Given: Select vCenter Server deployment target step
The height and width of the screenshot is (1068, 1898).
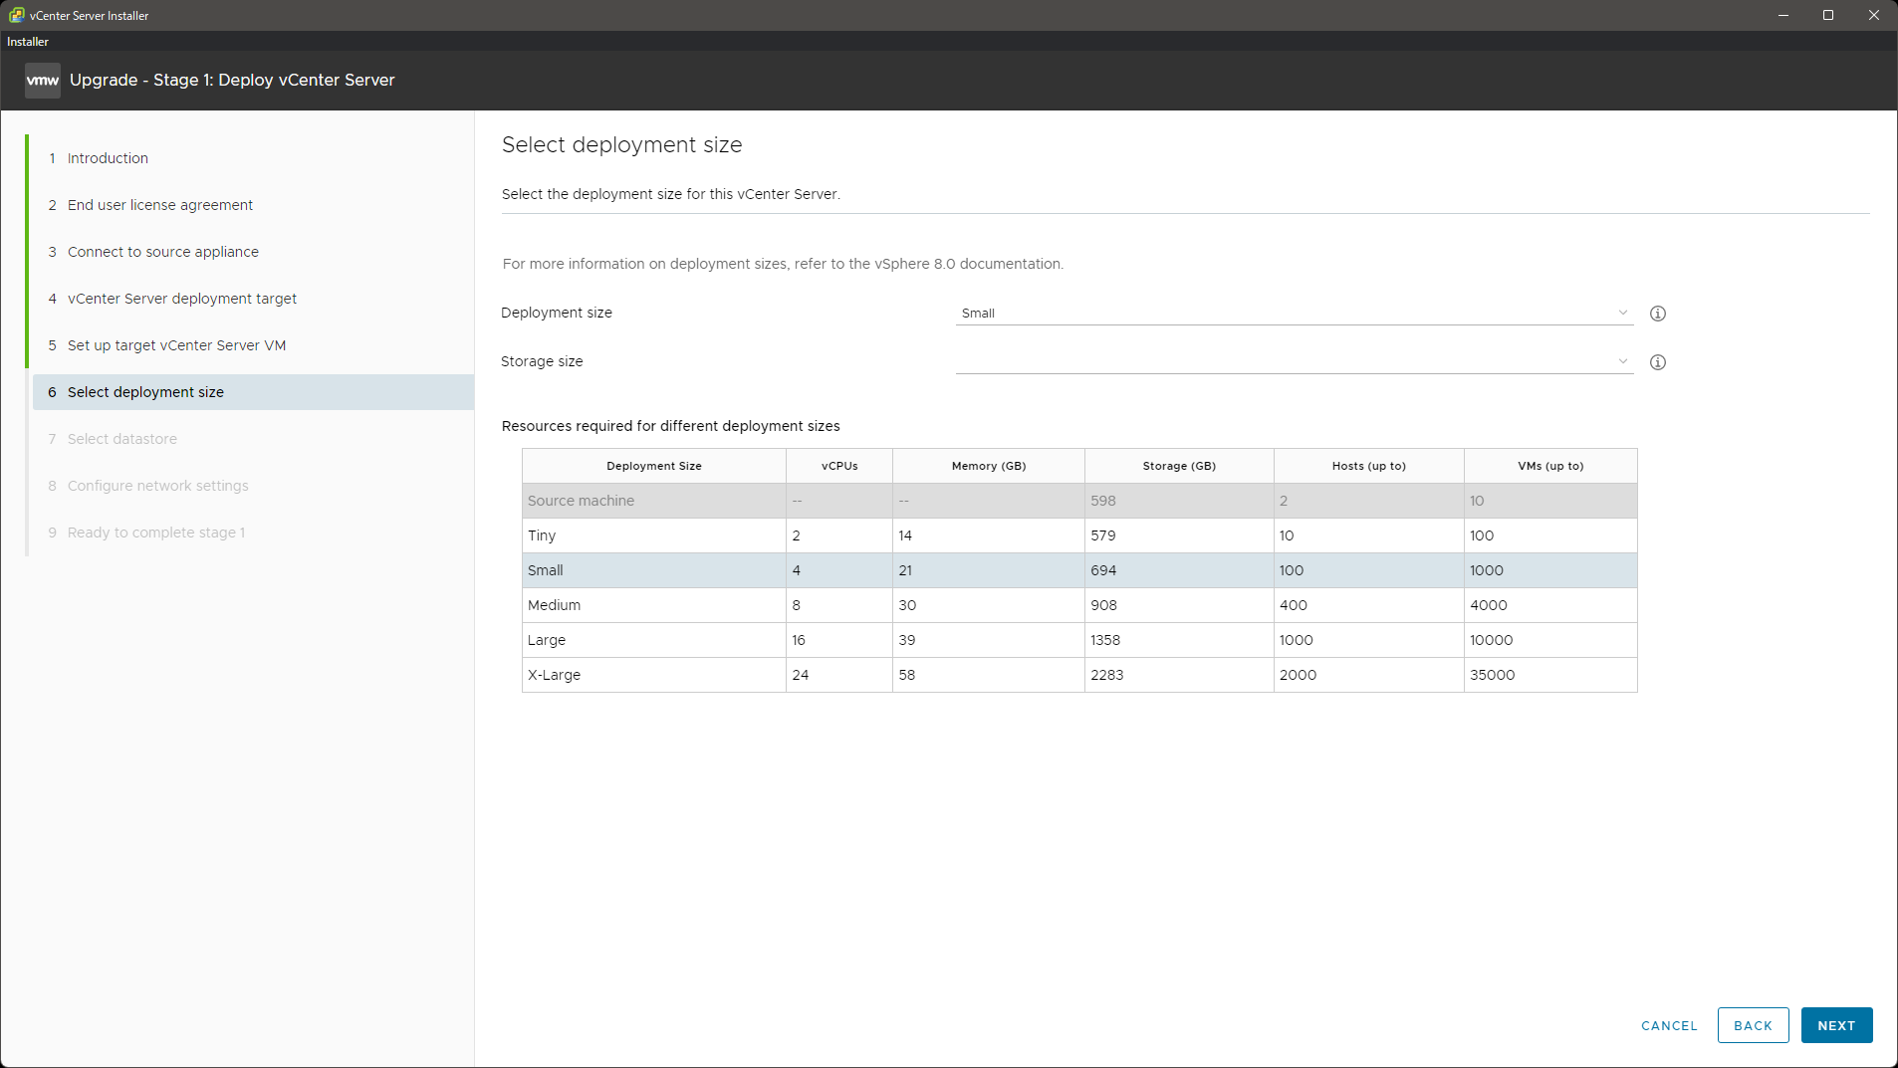Looking at the screenshot, I should point(181,299).
